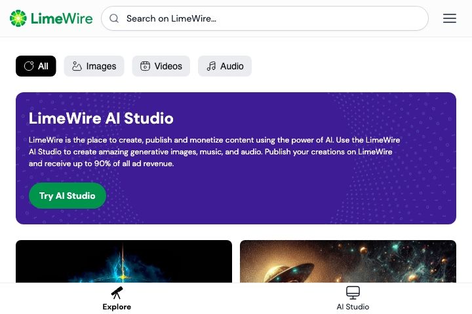Click the banner description paragraph text

(x=214, y=152)
